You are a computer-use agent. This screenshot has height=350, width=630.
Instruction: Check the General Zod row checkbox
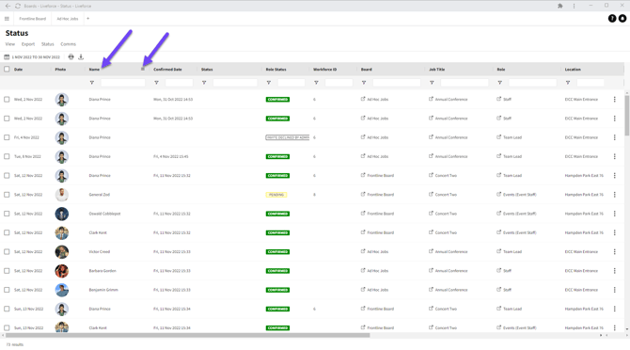[7, 195]
